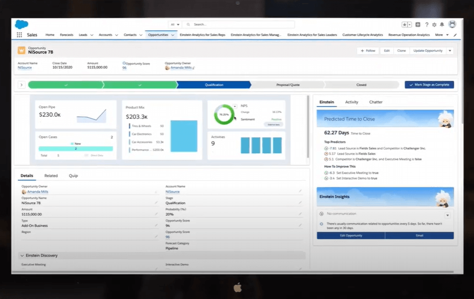Click the Email insight button
Image resolution: width=474 pixels, height=299 pixels.
pos(420,236)
